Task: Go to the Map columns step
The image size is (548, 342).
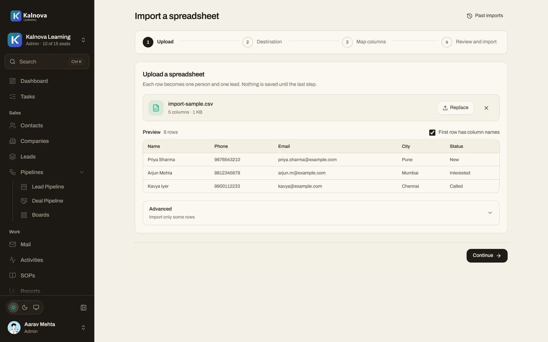Action: click(x=364, y=42)
